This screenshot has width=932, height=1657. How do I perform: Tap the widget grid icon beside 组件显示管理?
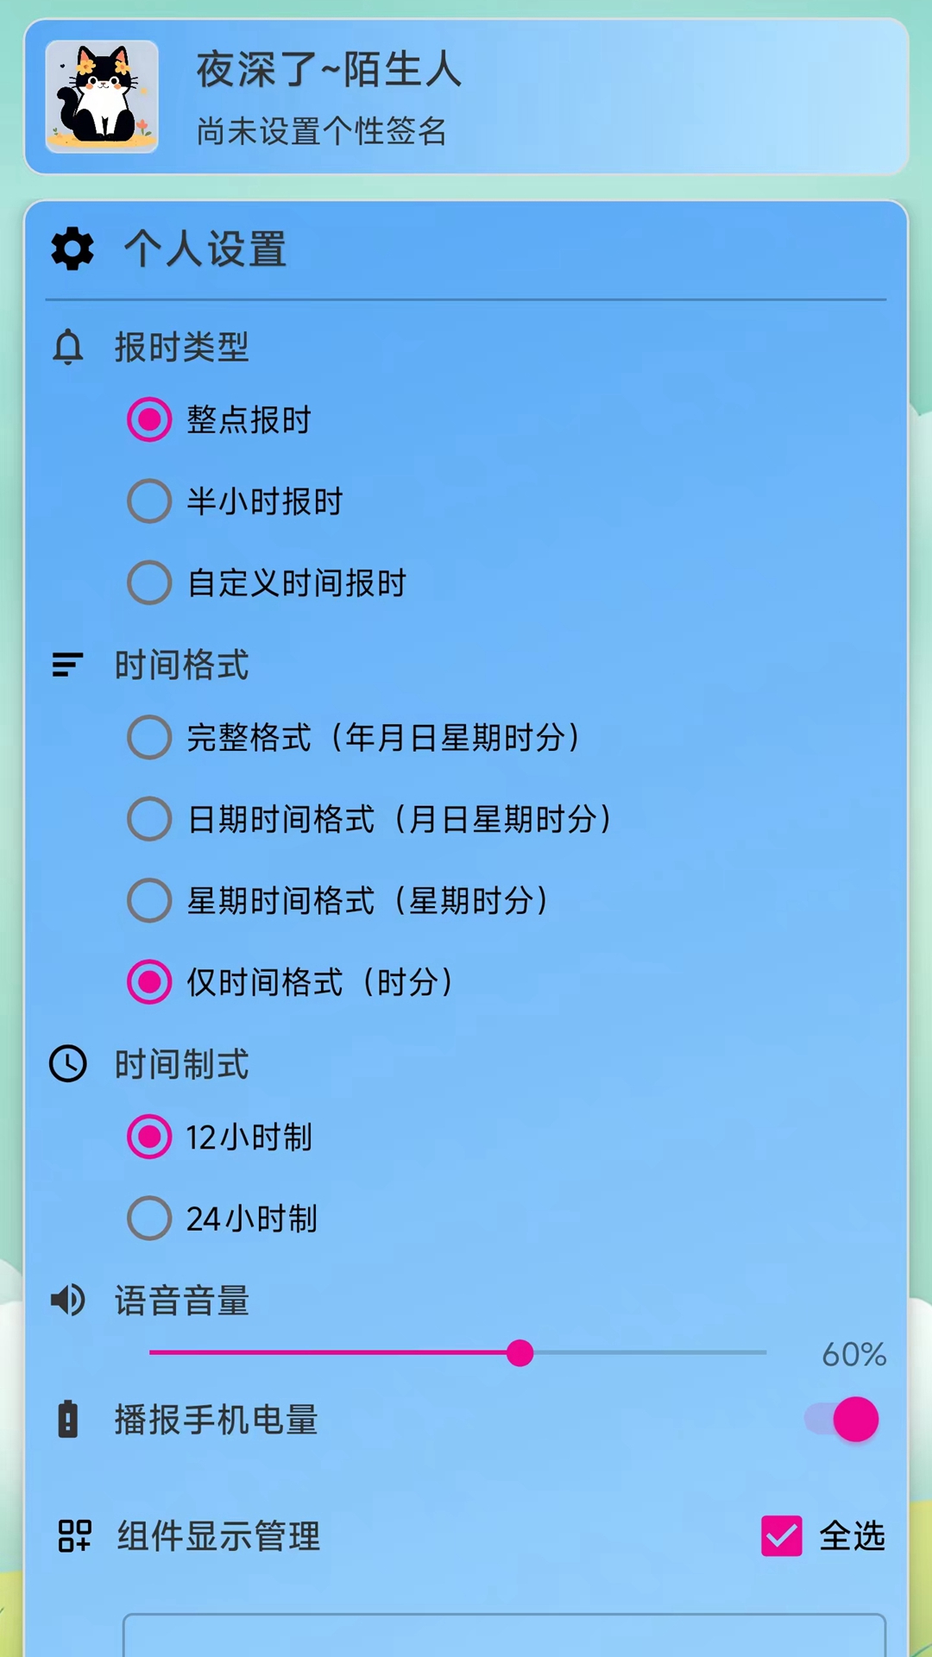pos(74,1536)
